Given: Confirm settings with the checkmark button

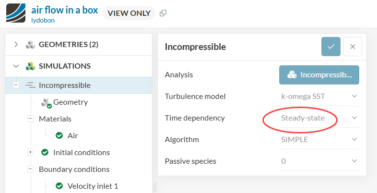Looking at the screenshot, I should pos(331,47).
